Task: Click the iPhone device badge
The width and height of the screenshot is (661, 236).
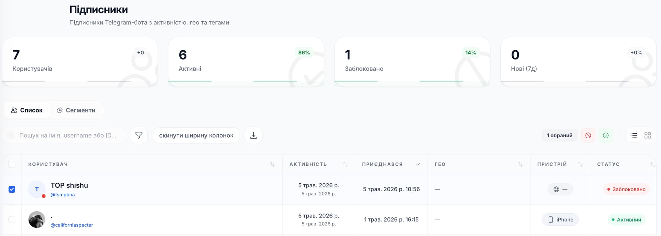Action: [560, 219]
